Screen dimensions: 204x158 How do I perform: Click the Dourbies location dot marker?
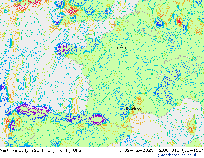(x=134, y=106)
